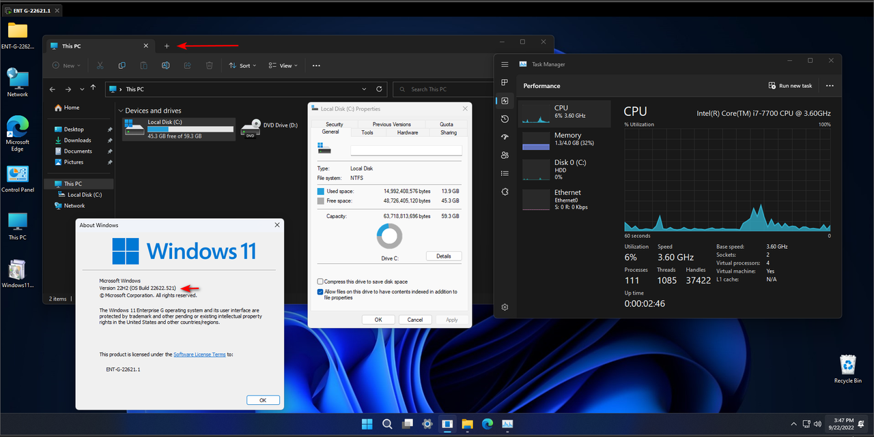Select Disk 0 (C:) performance entry
Screen dimensions: 874x437
[565, 169]
